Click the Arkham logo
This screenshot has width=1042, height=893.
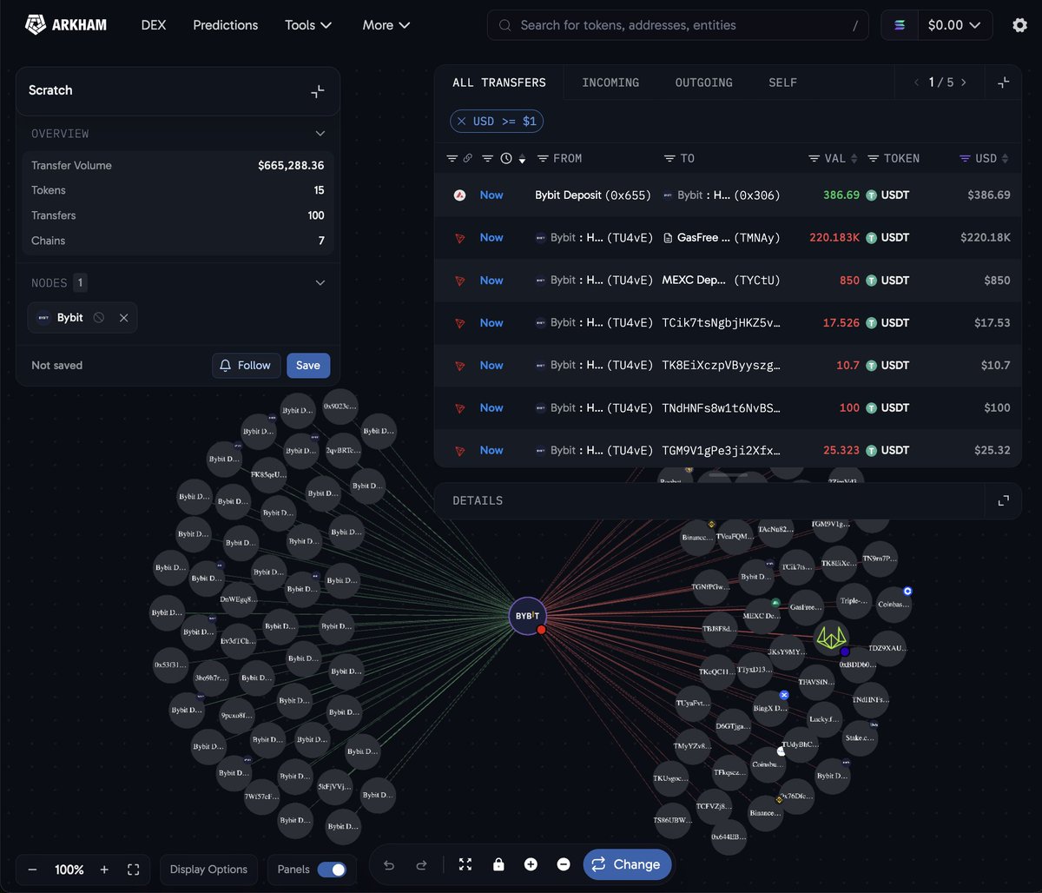66,25
